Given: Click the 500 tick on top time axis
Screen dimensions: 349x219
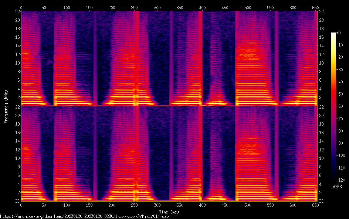Looking at the screenshot, I should click(x=248, y=7).
